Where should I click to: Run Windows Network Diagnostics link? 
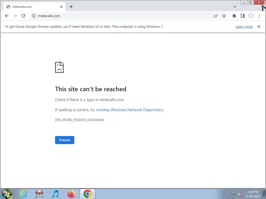point(127,110)
